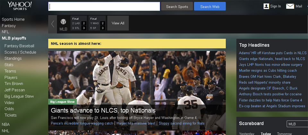Open Fantasy in the sidebar

click(x=9, y=26)
